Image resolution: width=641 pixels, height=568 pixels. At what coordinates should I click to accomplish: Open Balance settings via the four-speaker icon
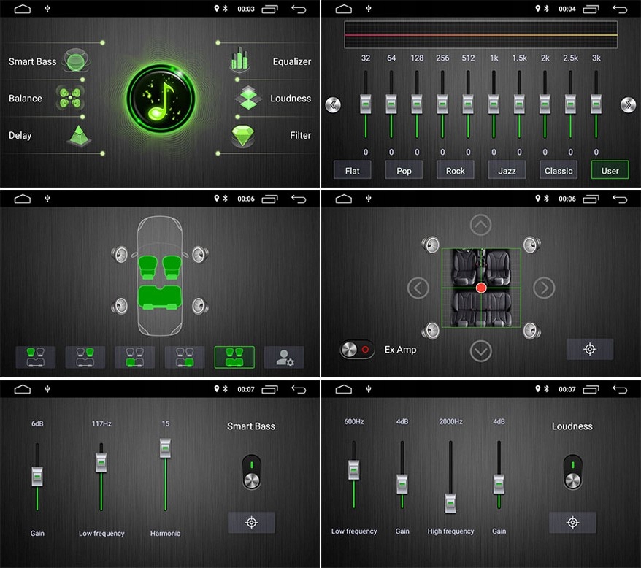(x=70, y=98)
